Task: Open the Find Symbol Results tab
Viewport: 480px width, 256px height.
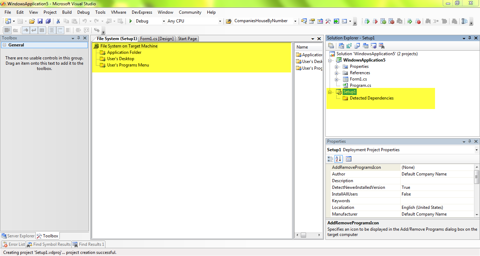Action: tap(49, 244)
